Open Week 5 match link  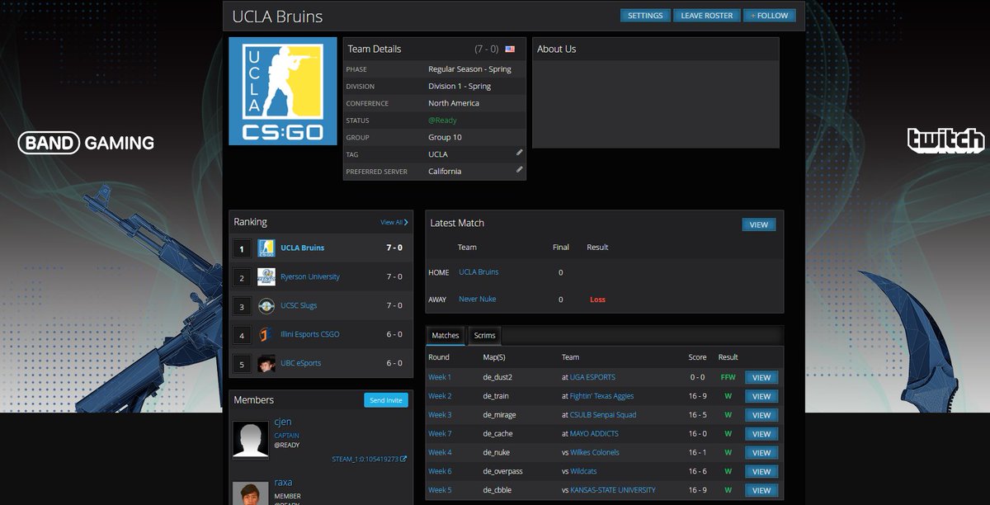(440, 490)
